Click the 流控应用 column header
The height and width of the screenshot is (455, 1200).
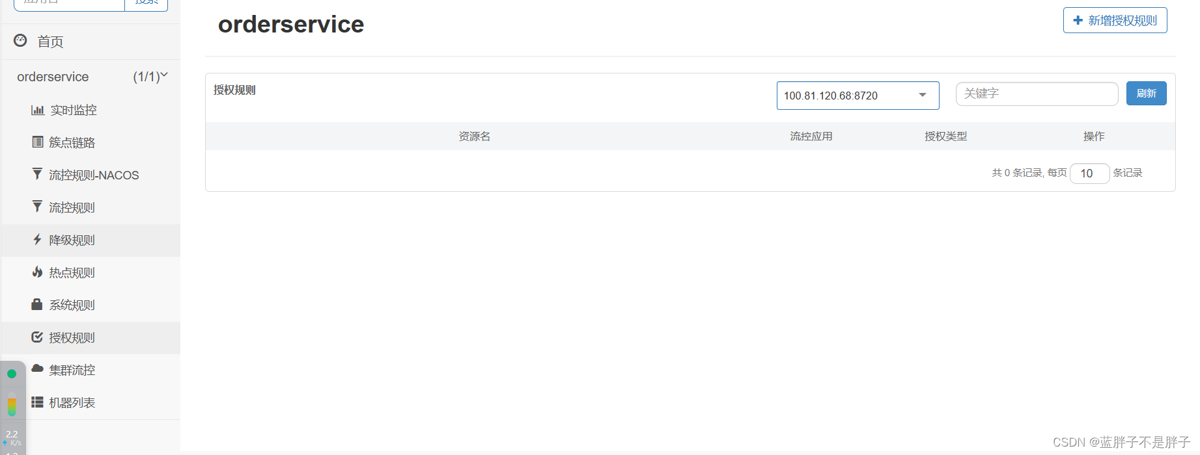pos(811,136)
